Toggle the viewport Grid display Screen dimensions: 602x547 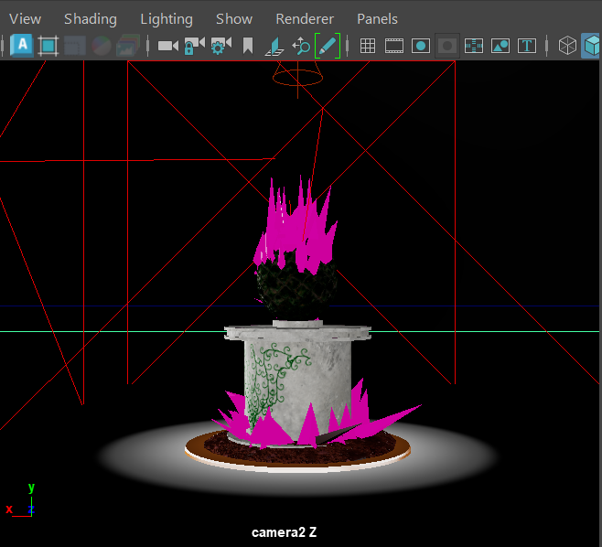tap(368, 45)
